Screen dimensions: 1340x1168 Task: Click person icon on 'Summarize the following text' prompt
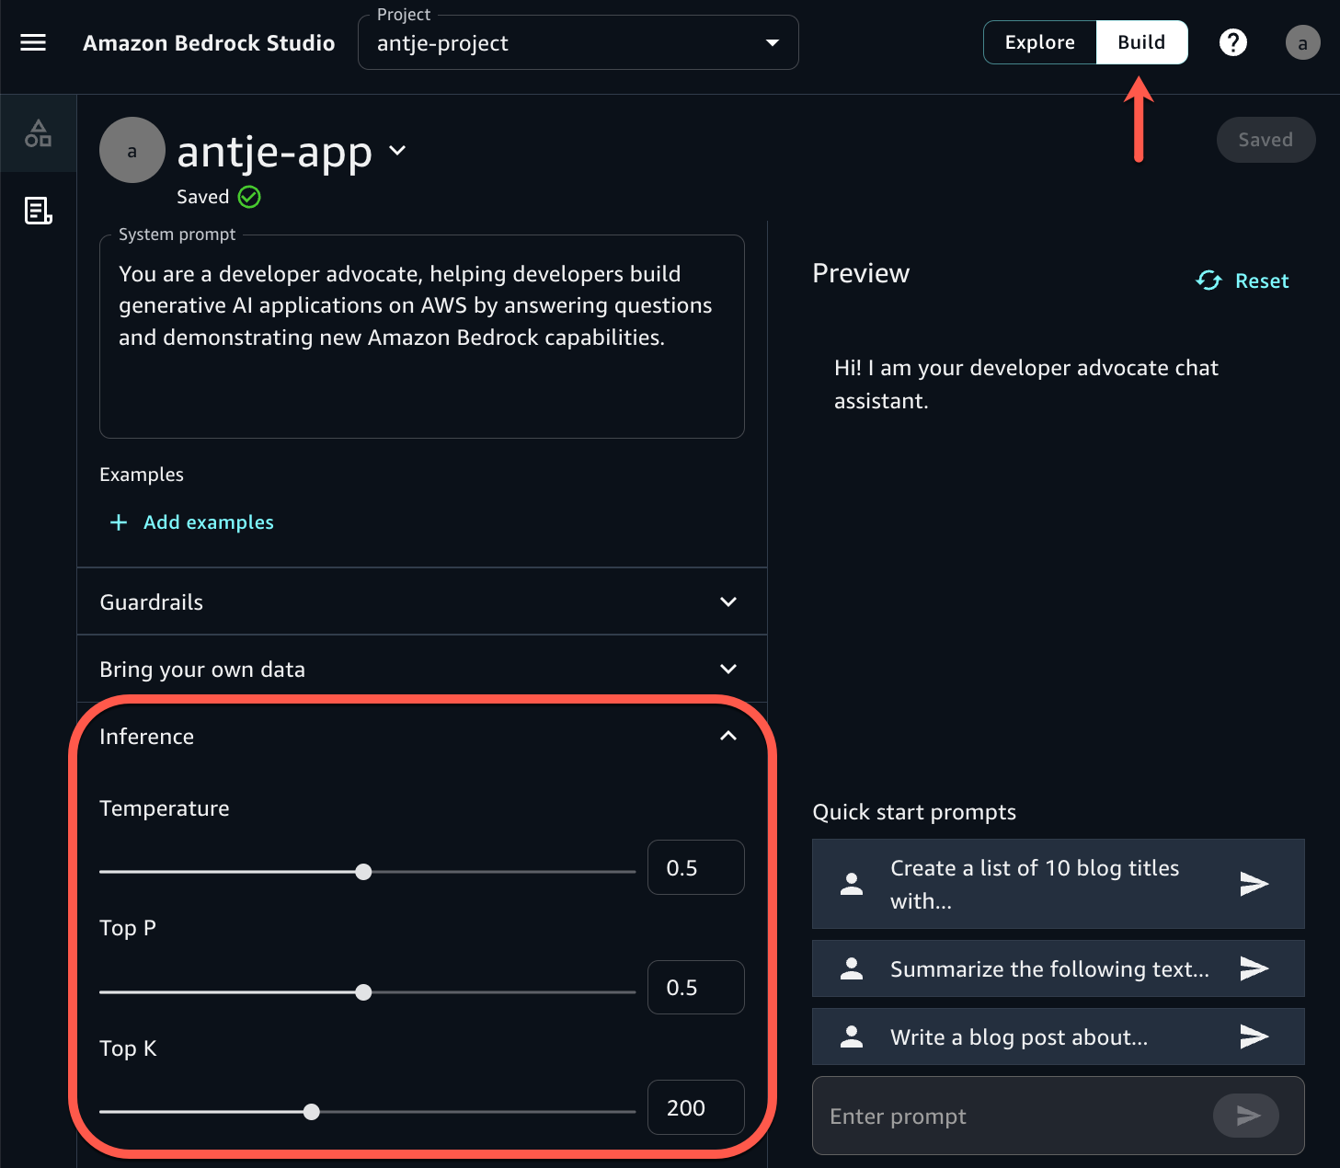[x=852, y=968]
